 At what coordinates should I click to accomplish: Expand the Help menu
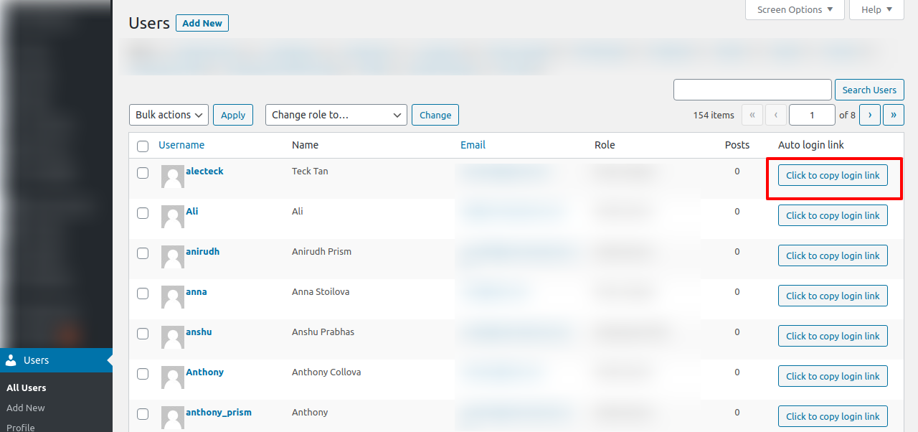[x=876, y=9]
